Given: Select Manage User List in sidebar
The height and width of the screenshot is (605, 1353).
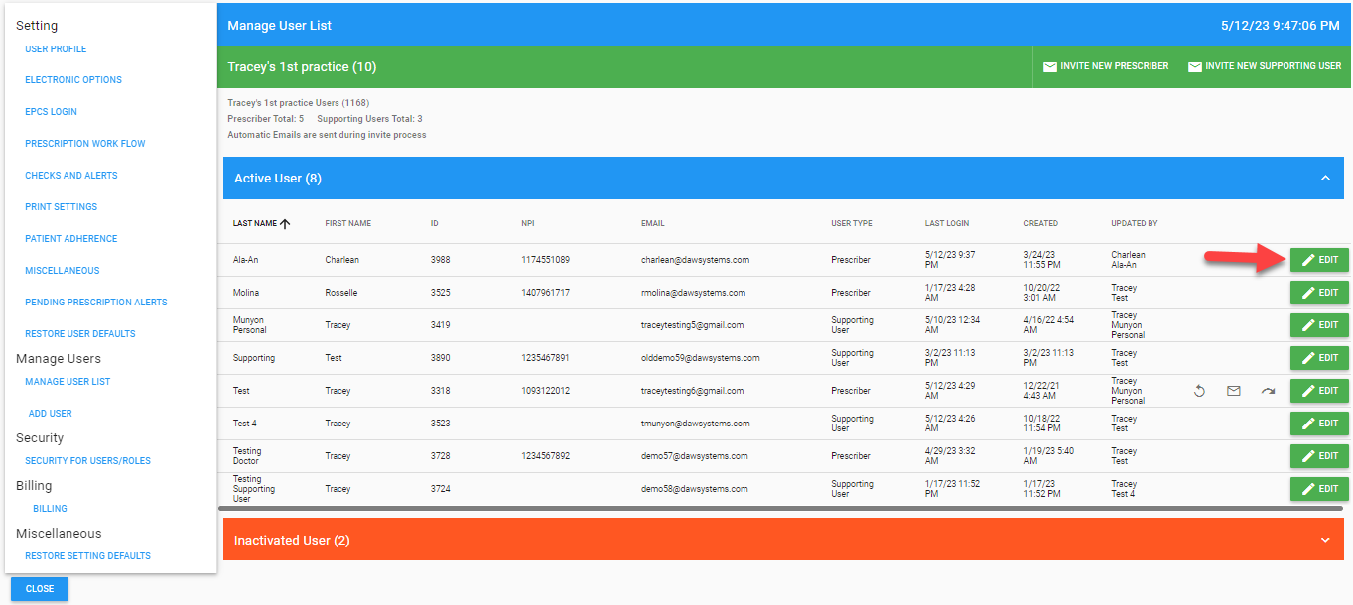Looking at the screenshot, I should [x=68, y=382].
